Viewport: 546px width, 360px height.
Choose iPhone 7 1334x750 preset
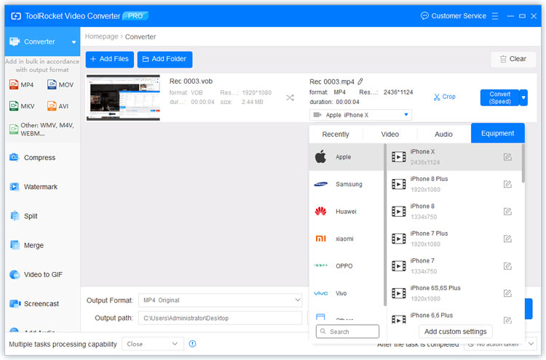[454, 266]
